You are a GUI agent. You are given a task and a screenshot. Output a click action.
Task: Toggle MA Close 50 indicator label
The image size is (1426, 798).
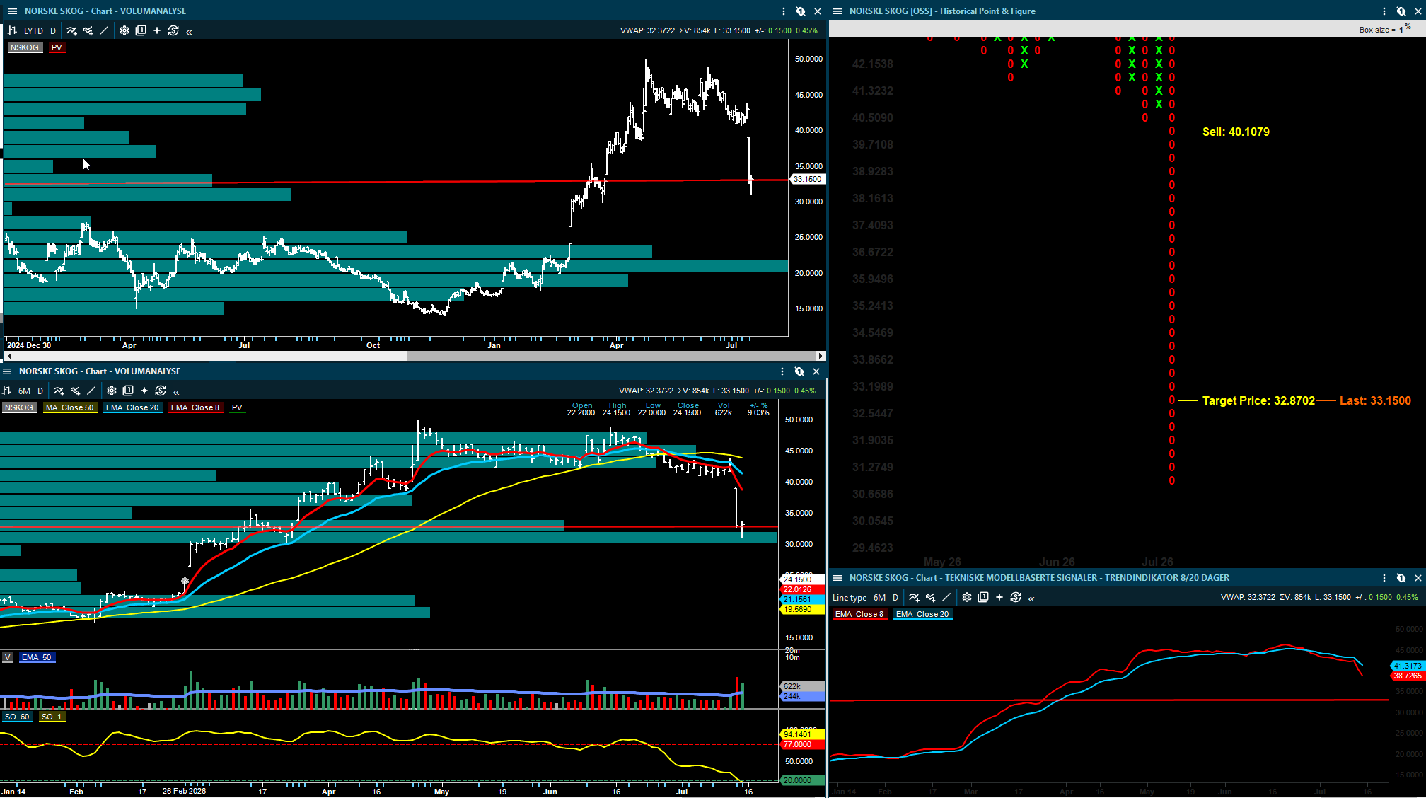pos(70,407)
